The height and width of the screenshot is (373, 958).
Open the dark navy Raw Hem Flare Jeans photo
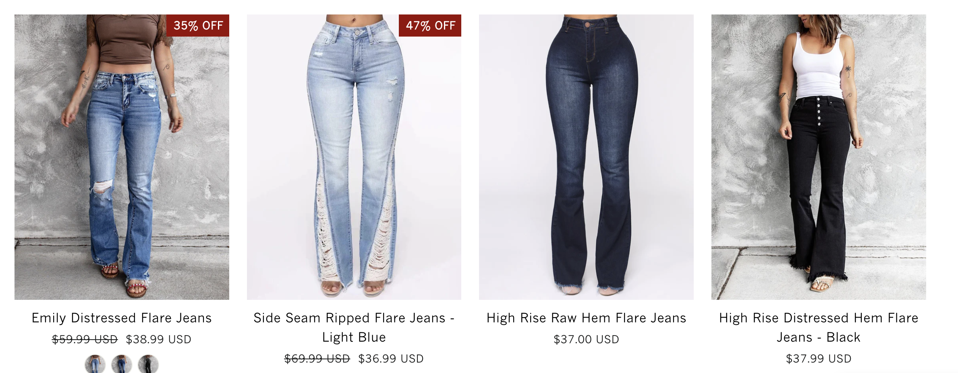pyautogui.click(x=586, y=157)
